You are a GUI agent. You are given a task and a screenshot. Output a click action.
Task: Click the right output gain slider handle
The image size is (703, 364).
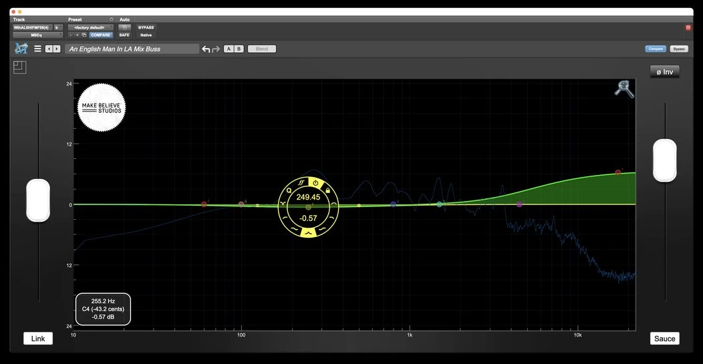tap(664, 160)
